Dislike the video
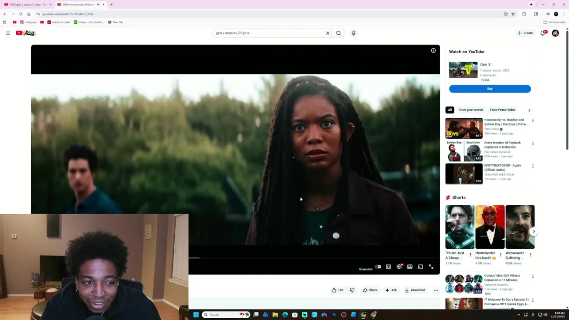The width and height of the screenshot is (569, 320). 352,290
